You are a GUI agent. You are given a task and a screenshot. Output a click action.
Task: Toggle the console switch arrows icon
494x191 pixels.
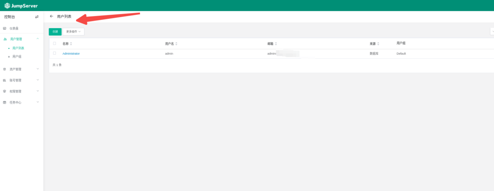coord(37,17)
